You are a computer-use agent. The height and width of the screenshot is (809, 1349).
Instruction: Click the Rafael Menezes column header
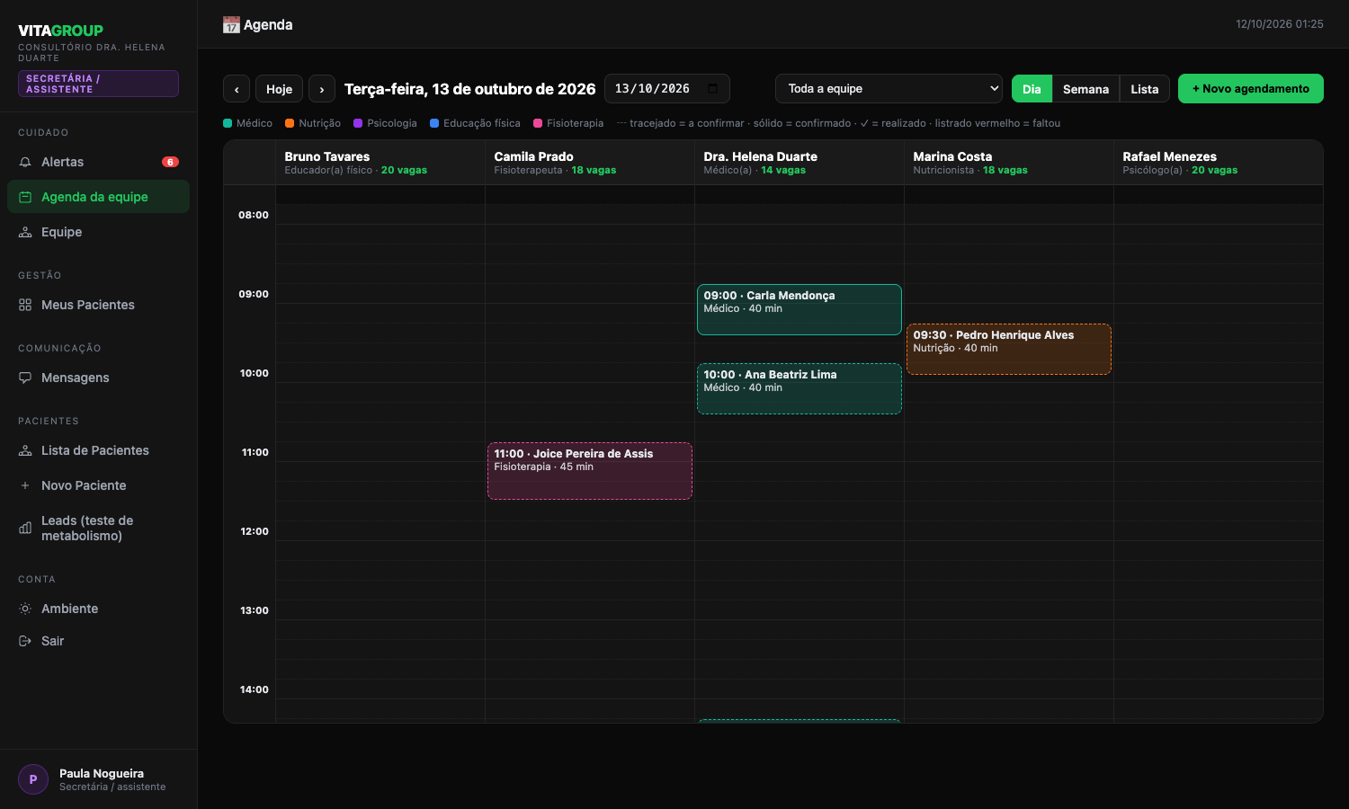click(1218, 163)
